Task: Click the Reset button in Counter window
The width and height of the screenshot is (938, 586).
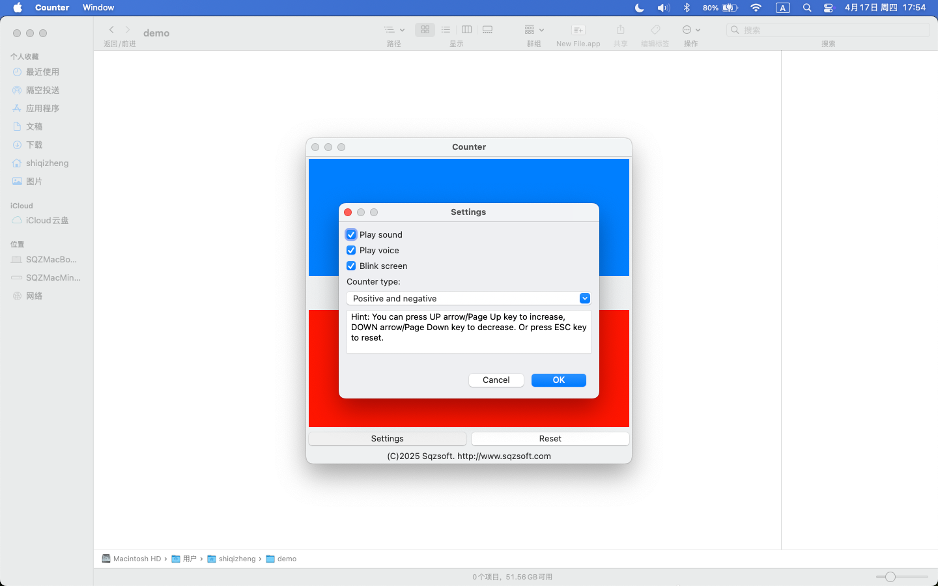Action: (x=550, y=439)
